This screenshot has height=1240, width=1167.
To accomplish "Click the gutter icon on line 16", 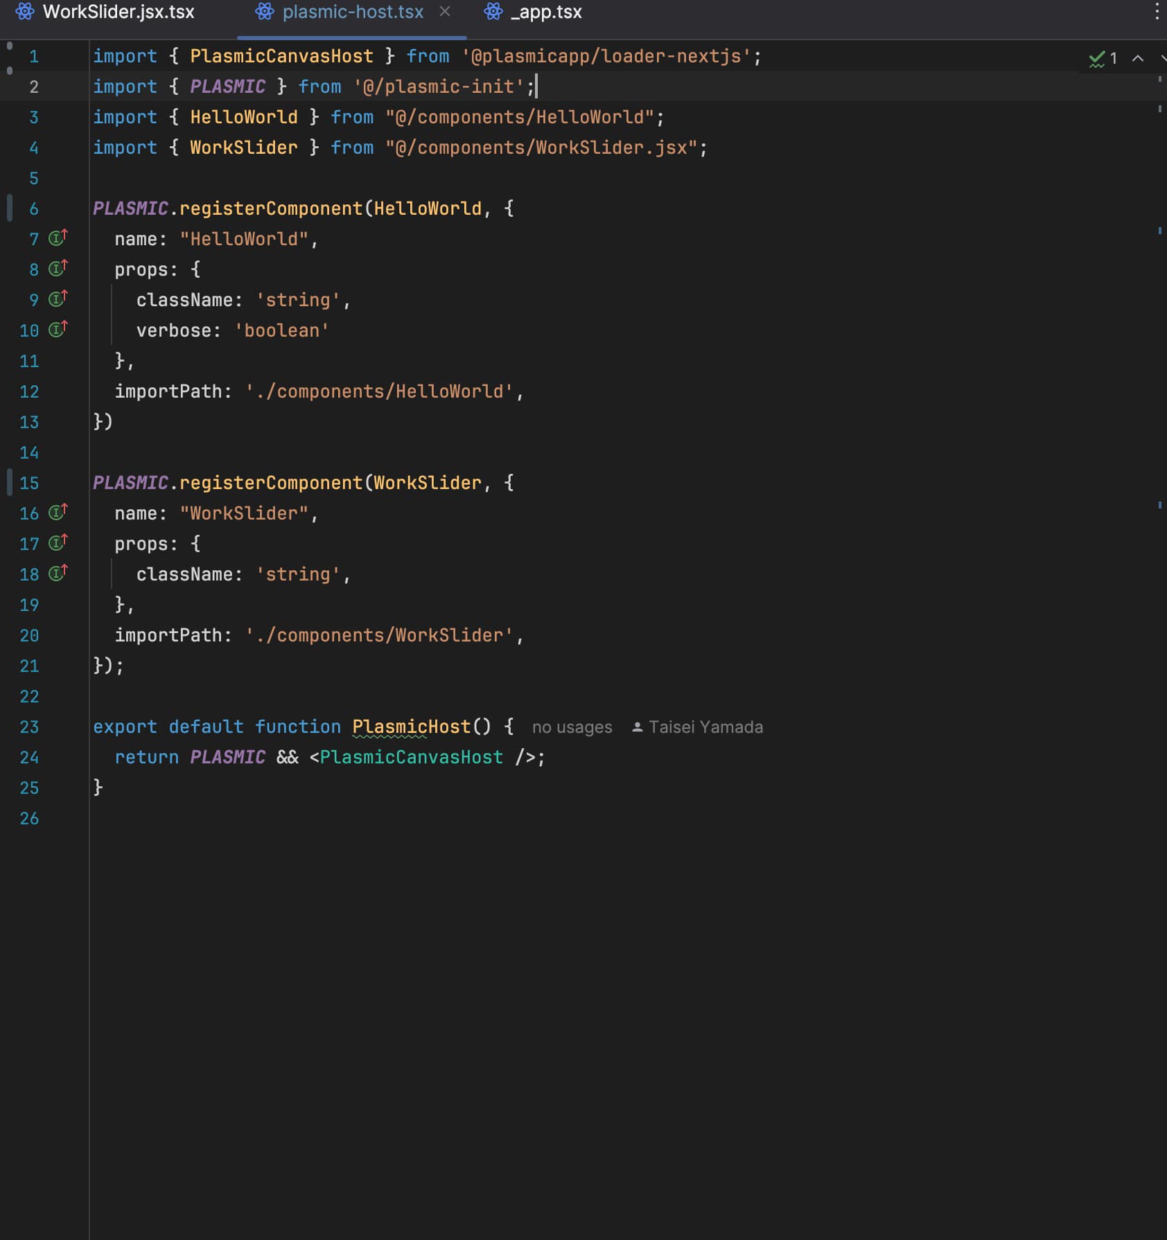I will click(58, 513).
